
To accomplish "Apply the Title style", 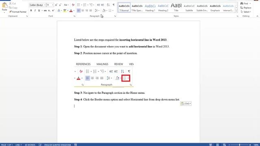I will click(x=176, y=8).
